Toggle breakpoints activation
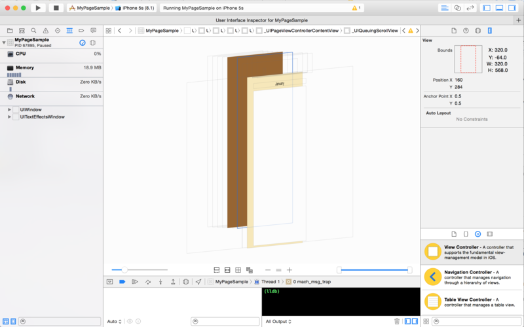Screen dimensions: 524x327 click(122, 282)
